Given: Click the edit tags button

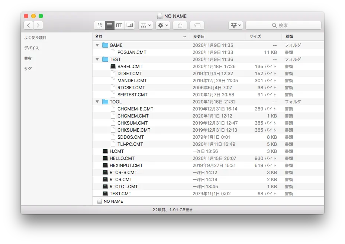Looking at the screenshot, I should click(x=197, y=25).
